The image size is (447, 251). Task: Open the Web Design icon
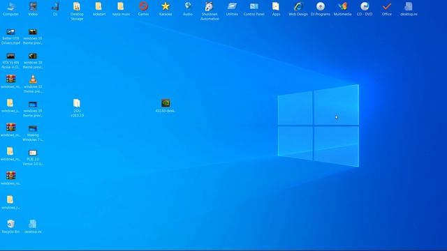coord(298,8)
